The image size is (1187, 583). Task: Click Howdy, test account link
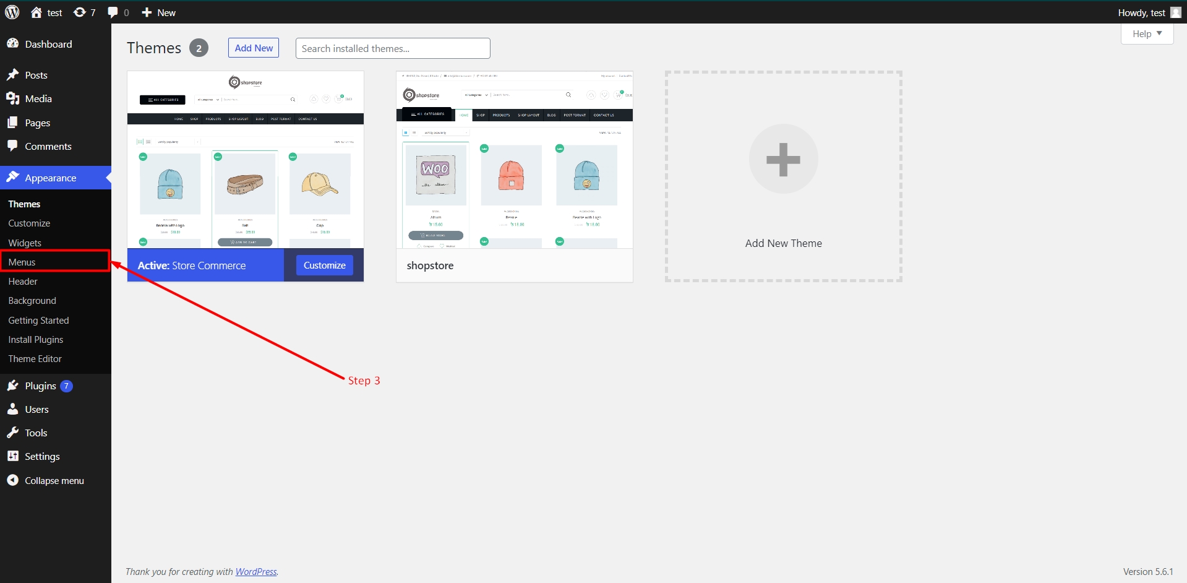pyautogui.click(x=1142, y=12)
